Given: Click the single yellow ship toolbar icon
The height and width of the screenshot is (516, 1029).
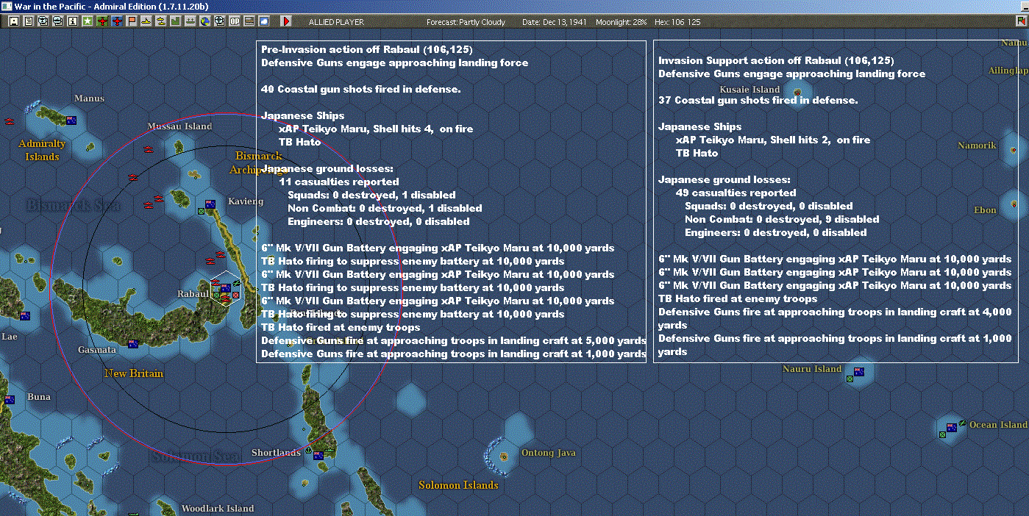Looking at the screenshot, I should coord(146,21).
